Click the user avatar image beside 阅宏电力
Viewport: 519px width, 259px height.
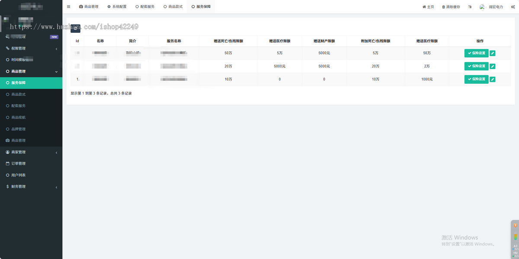coord(482,7)
